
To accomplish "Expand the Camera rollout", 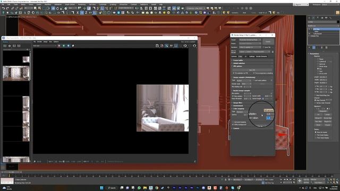I will (x=236, y=128).
